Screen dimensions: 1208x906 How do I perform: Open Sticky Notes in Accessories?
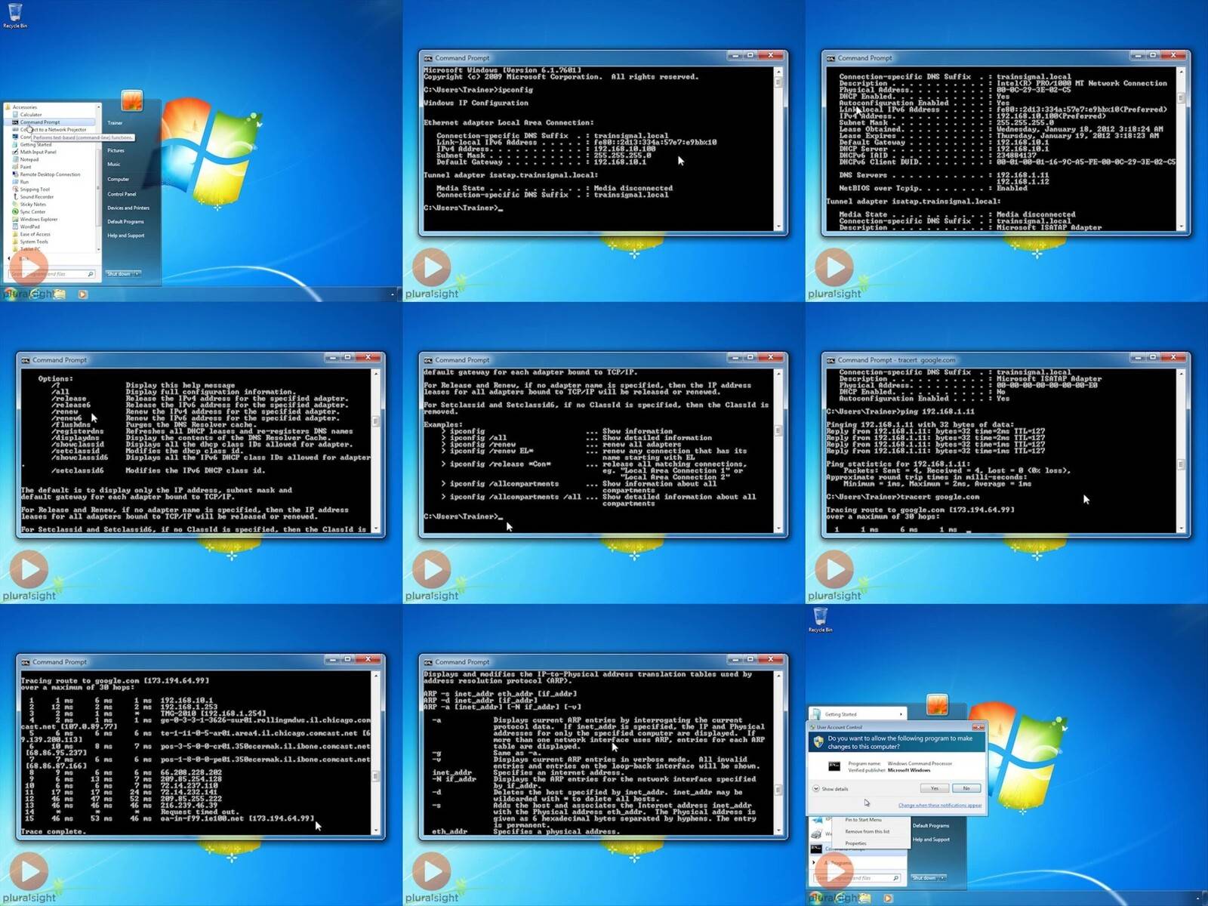(x=32, y=205)
